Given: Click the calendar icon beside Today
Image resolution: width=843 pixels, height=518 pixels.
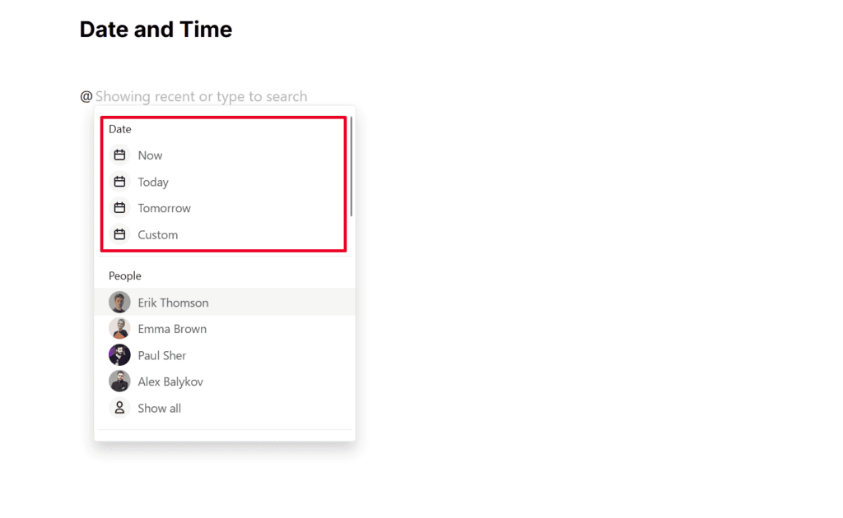Looking at the screenshot, I should pos(119,182).
